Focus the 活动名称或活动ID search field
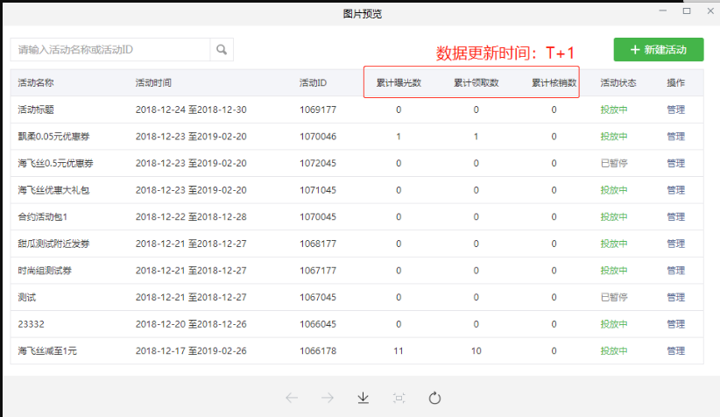Viewport: 720px width, 417px height. pyautogui.click(x=110, y=50)
